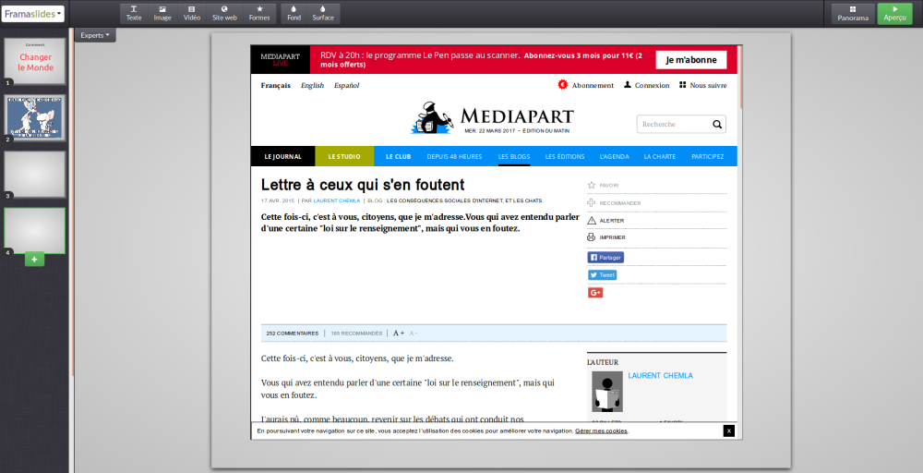The width and height of the screenshot is (923, 473).
Task: Open the Framaslides main menu dropdown
Action: tap(33, 14)
